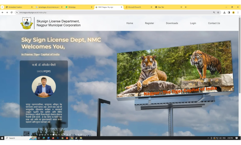241x145 pixels.
Task: Close the Embedded Creation tab
Action: tap(32, 7)
